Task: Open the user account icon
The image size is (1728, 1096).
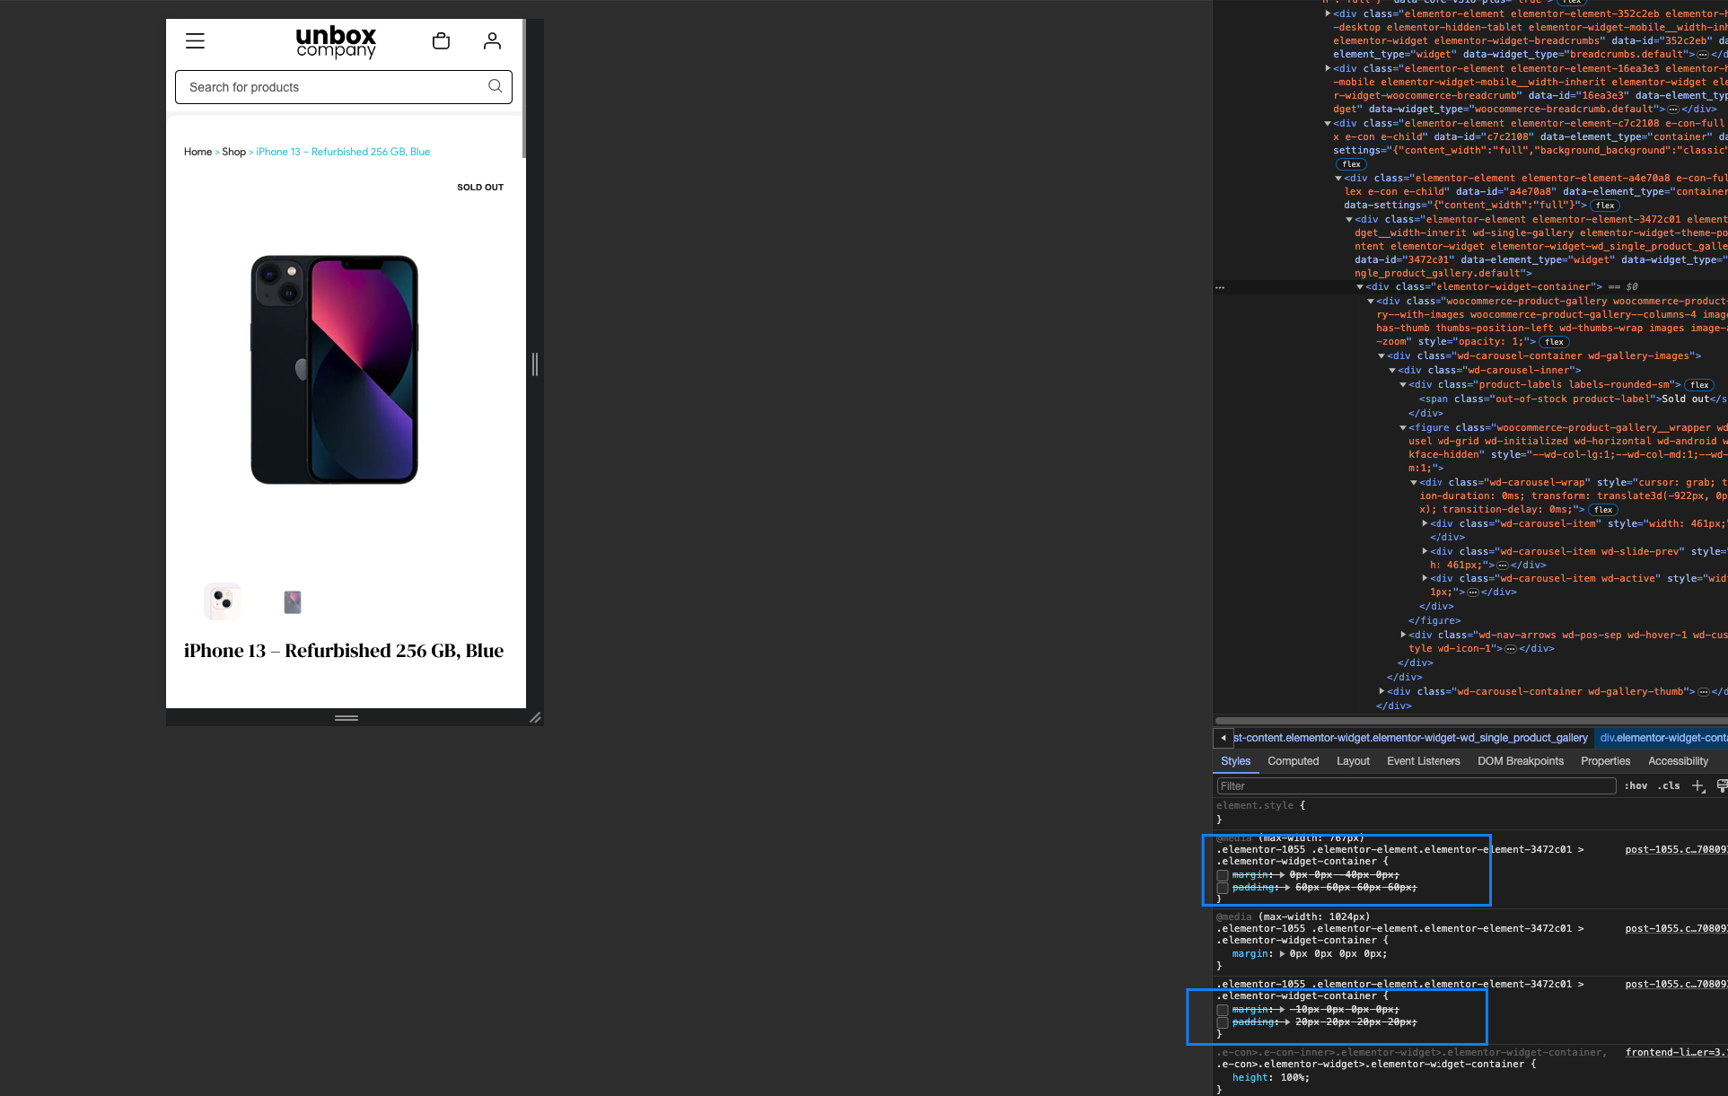Action: tap(492, 41)
